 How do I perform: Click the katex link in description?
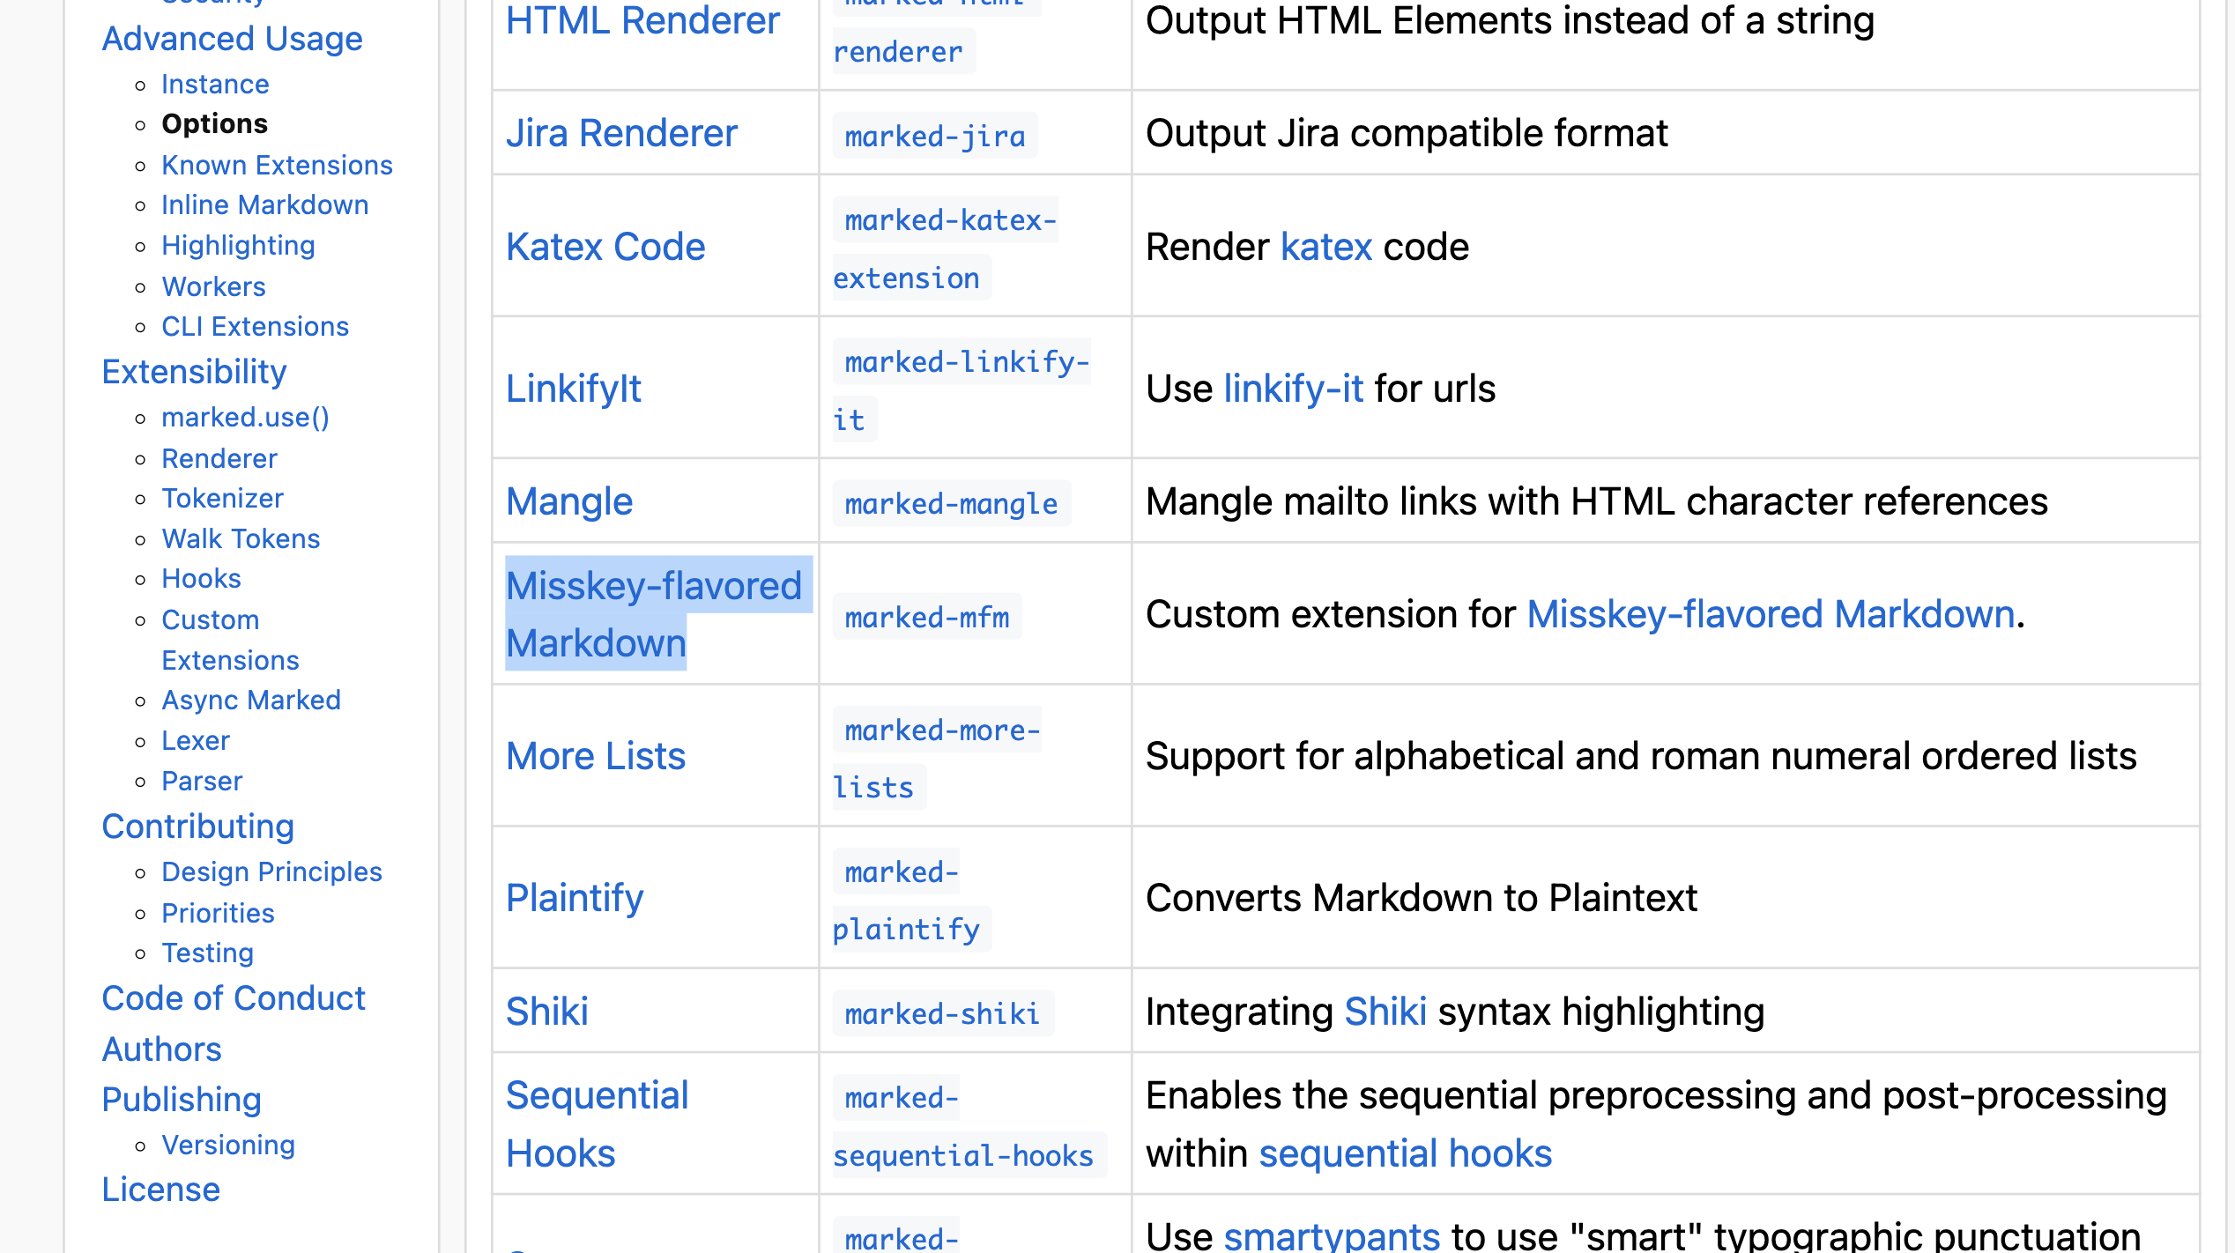click(x=1326, y=248)
